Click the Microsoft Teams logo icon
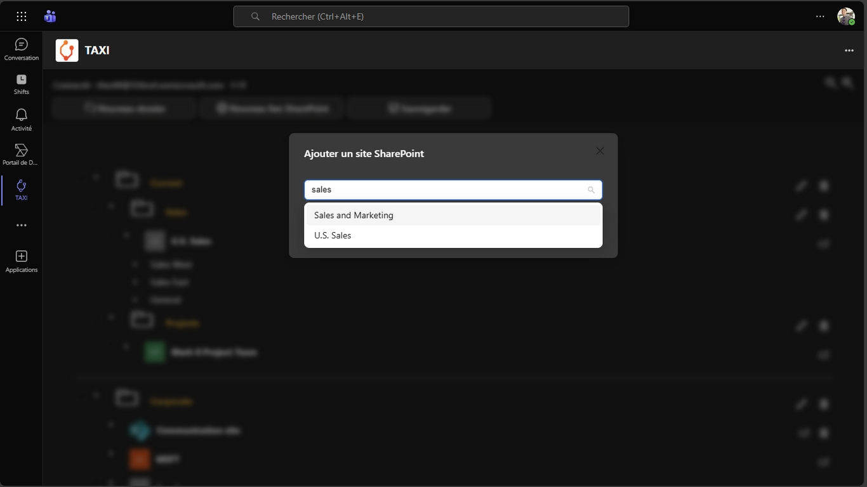Screen dimensions: 867x487 coord(50,16)
